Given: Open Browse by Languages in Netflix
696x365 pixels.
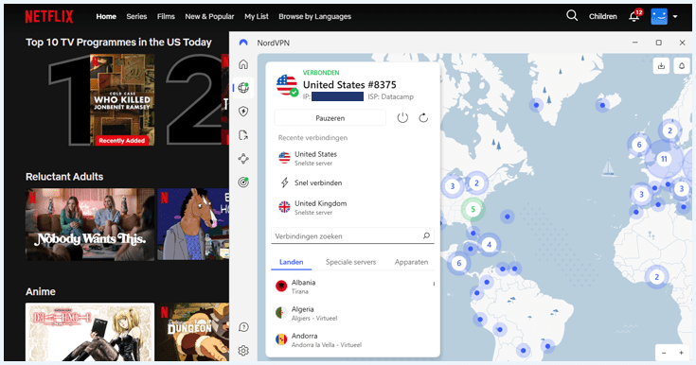Looking at the screenshot, I should tap(314, 16).
